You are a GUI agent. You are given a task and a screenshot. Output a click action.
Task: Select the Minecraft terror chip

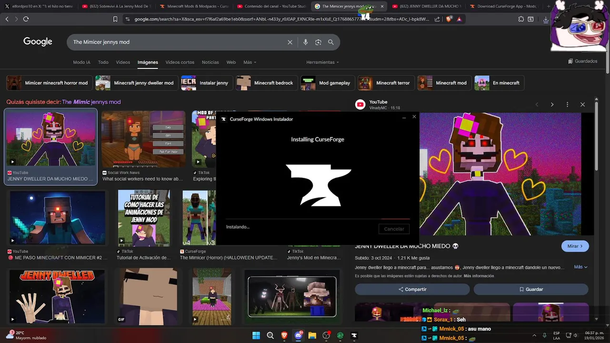[x=386, y=83]
